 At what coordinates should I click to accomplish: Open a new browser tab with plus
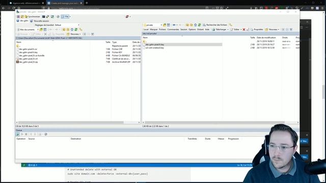(87, 3)
